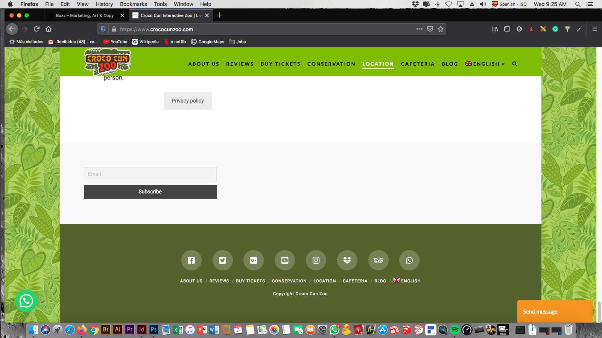Click the orange Send message button

(x=555, y=311)
